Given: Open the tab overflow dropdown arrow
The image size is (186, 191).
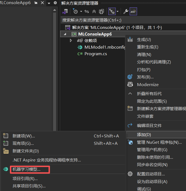Looking at the screenshot, I should coord(49,3).
